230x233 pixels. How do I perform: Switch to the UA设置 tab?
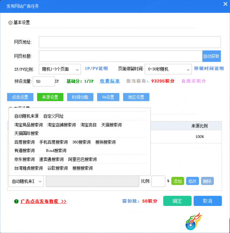point(108,97)
